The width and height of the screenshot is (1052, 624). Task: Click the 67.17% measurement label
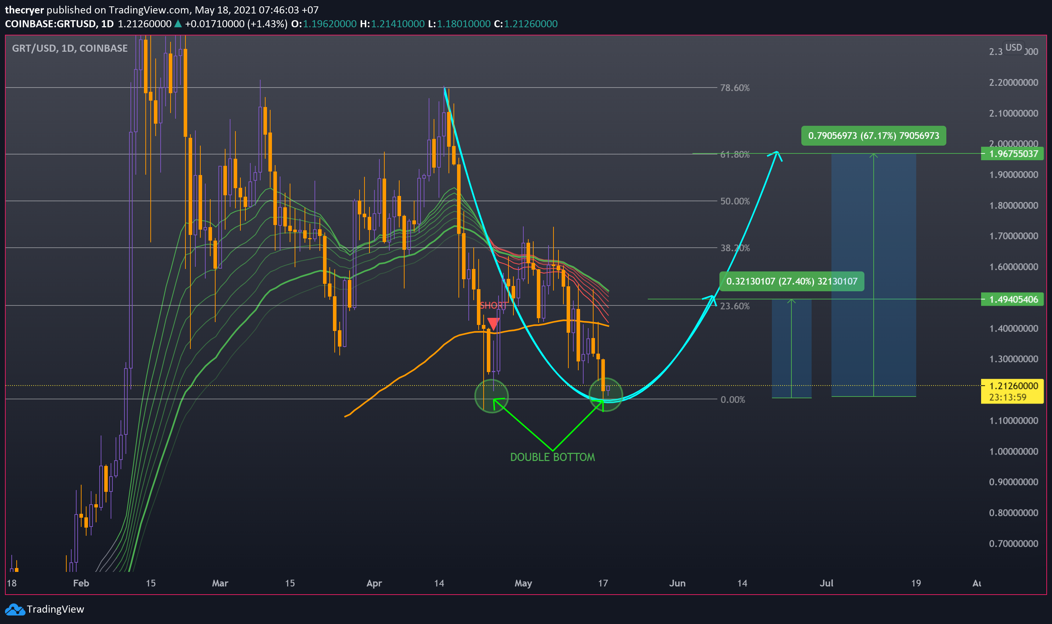coord(873,136)
